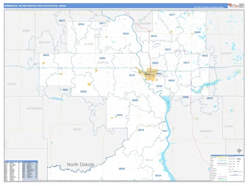Screen dimensions: 248x186
Task: Click ZIP code label 58501
Action: (x=159, y=74)
